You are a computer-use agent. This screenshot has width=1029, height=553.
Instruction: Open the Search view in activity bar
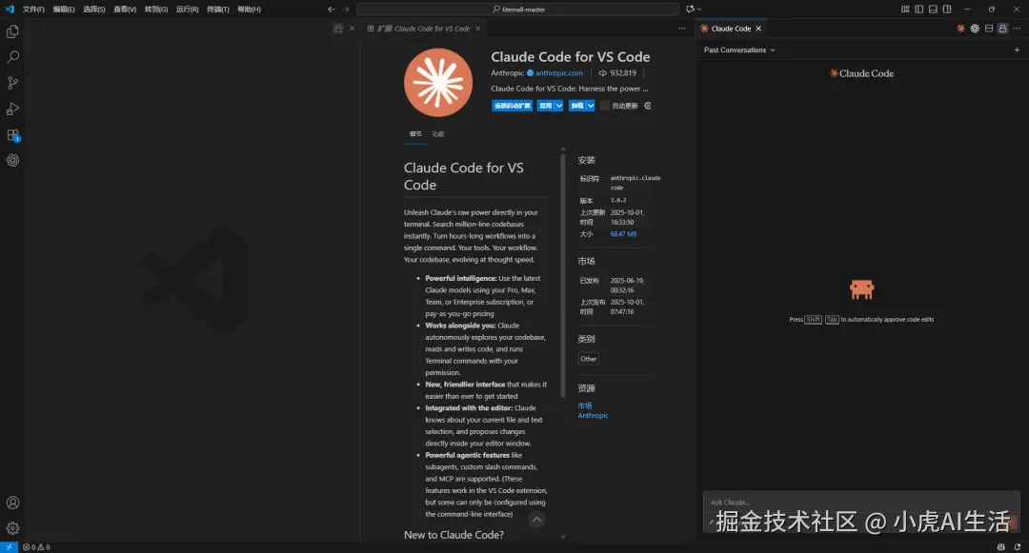click(12, 57)
